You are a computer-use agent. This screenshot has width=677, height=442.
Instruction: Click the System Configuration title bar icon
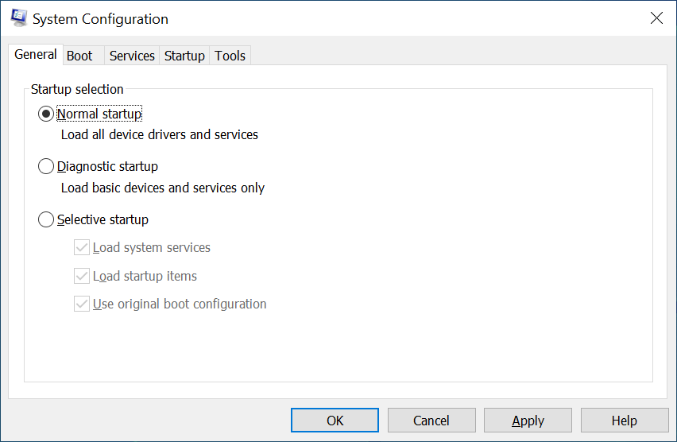(x=19, y=18)
